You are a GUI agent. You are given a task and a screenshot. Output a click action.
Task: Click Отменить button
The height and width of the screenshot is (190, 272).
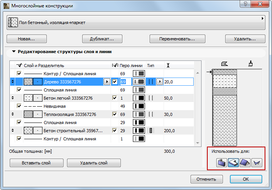pos(207,179)
